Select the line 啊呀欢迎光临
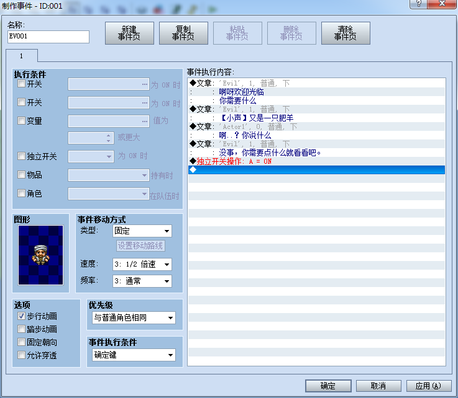Screen dimensions: 458x398 pos(317,92)
